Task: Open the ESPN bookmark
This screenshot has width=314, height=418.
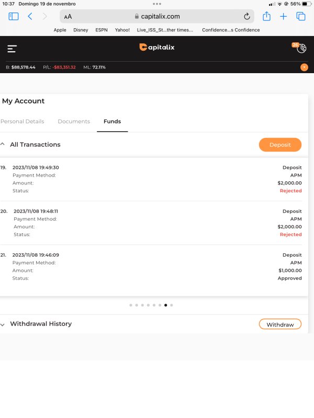Action: click(x=102, y=30)
